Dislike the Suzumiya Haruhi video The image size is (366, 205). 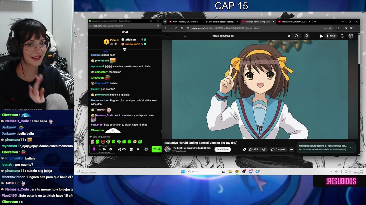click(264, 149)
